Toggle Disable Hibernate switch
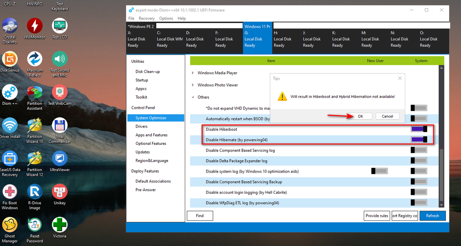The image size is (461, 246). 419,140
